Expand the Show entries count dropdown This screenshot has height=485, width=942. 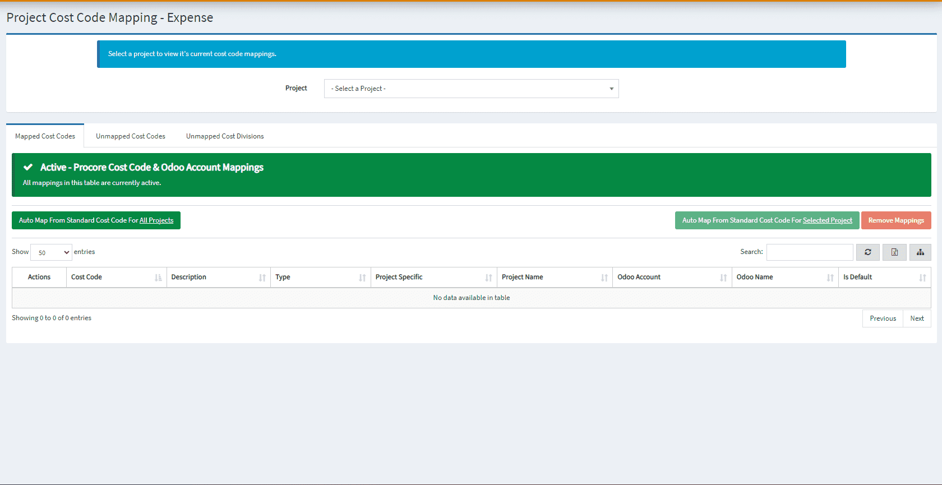coord(51,252)
